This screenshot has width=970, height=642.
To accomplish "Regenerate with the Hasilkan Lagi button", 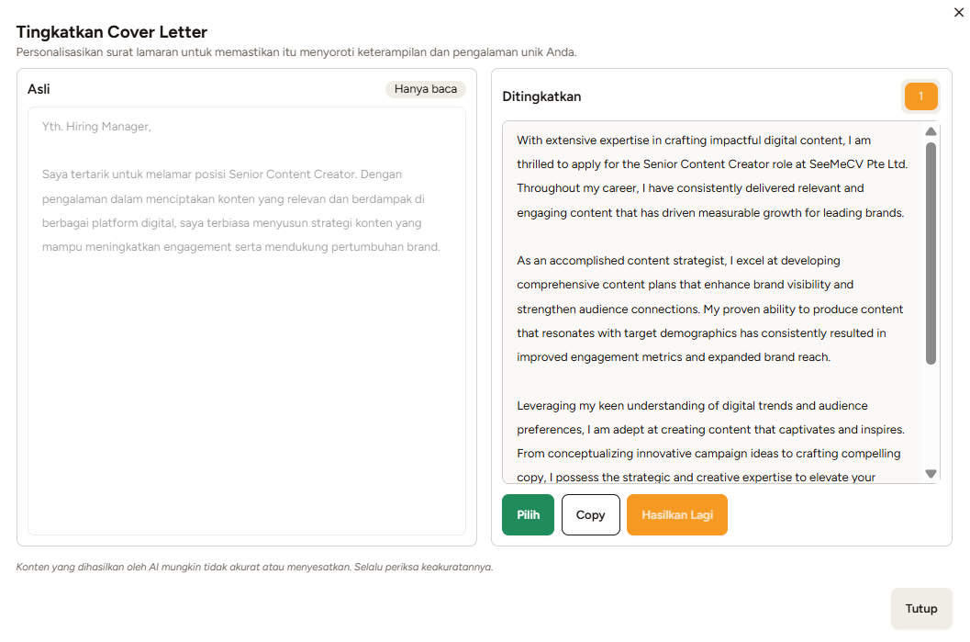I will 677,514.
